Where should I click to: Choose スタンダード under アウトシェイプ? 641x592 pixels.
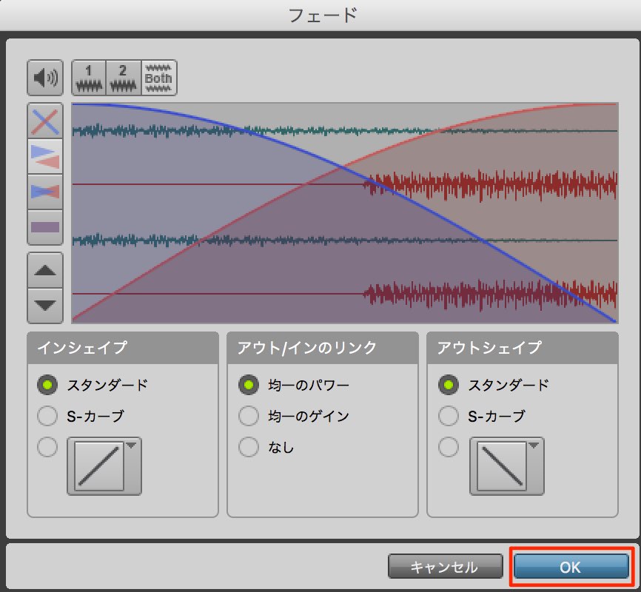[x=449, y=385]
